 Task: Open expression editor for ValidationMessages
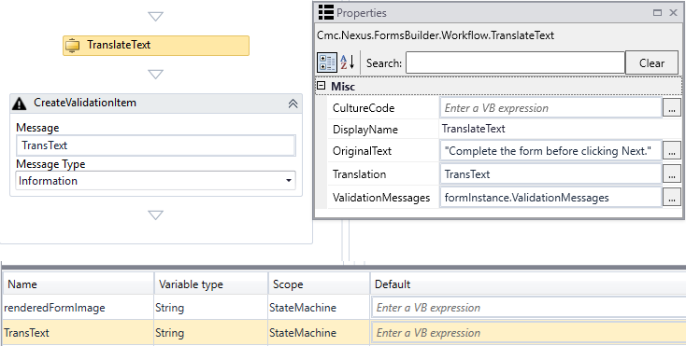[x=672, y=198]
